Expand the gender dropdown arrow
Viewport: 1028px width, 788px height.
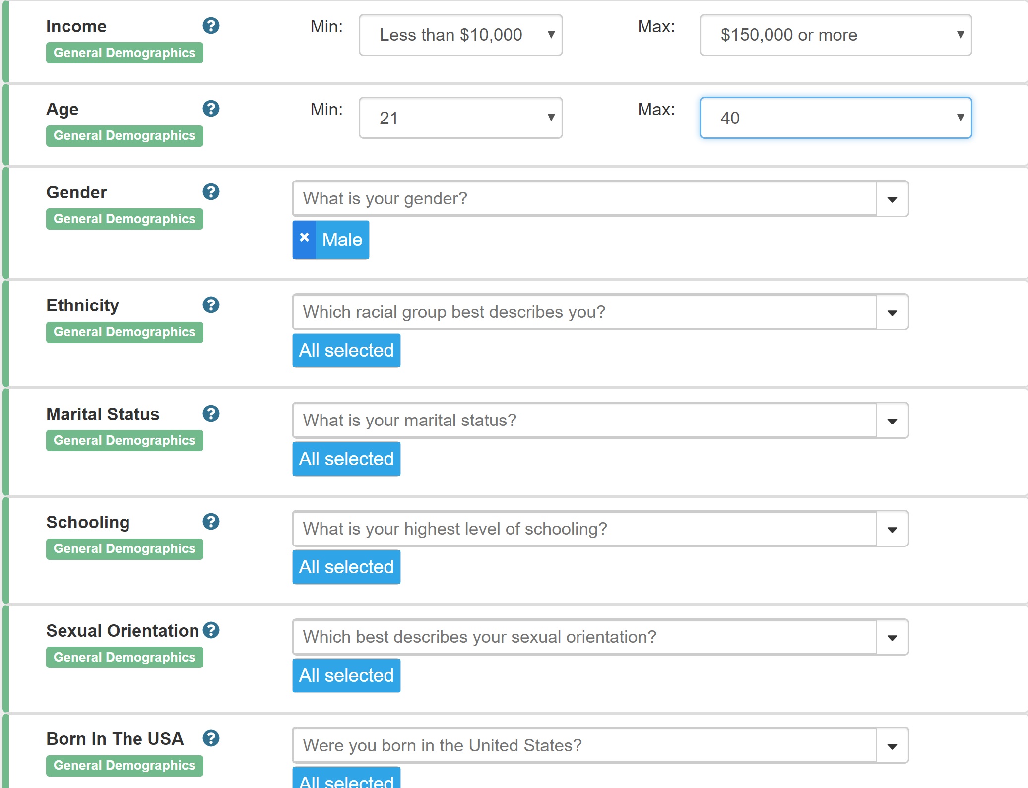pos(892,199)
